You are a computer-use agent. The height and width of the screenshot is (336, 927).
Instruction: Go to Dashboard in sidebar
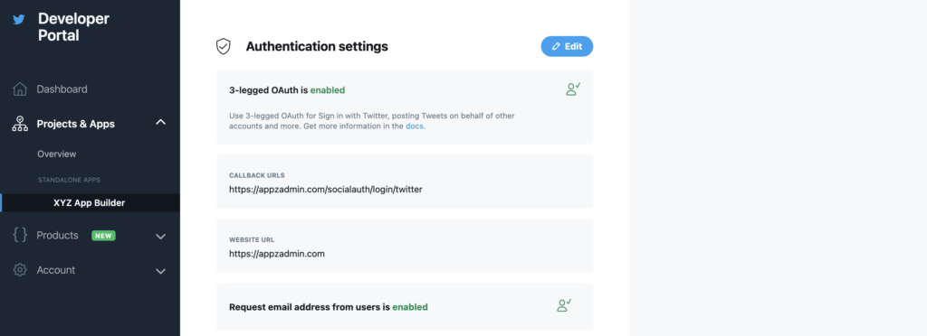tap(62, 89)
